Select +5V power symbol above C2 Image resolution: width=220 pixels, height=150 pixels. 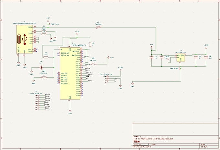point(151,47)
